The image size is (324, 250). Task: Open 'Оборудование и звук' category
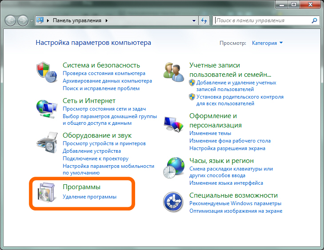[97, 135]
